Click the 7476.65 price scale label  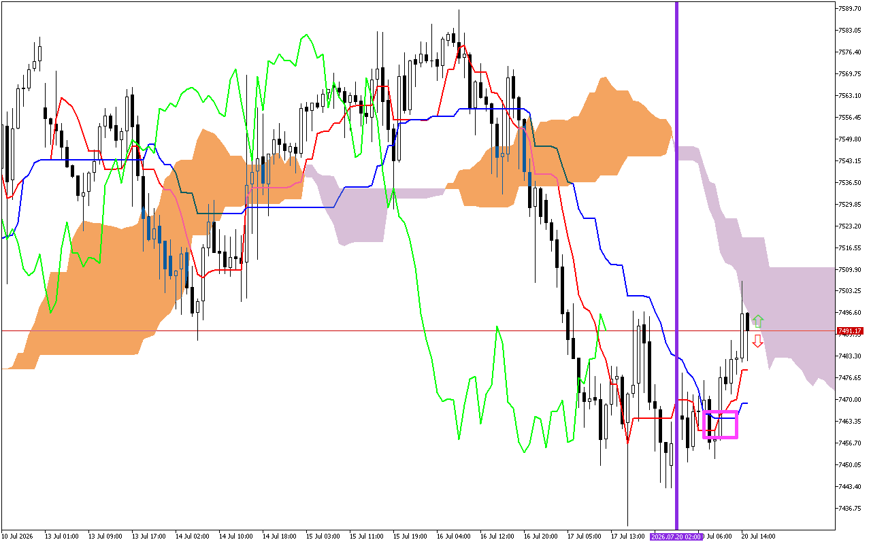(851, 378)
